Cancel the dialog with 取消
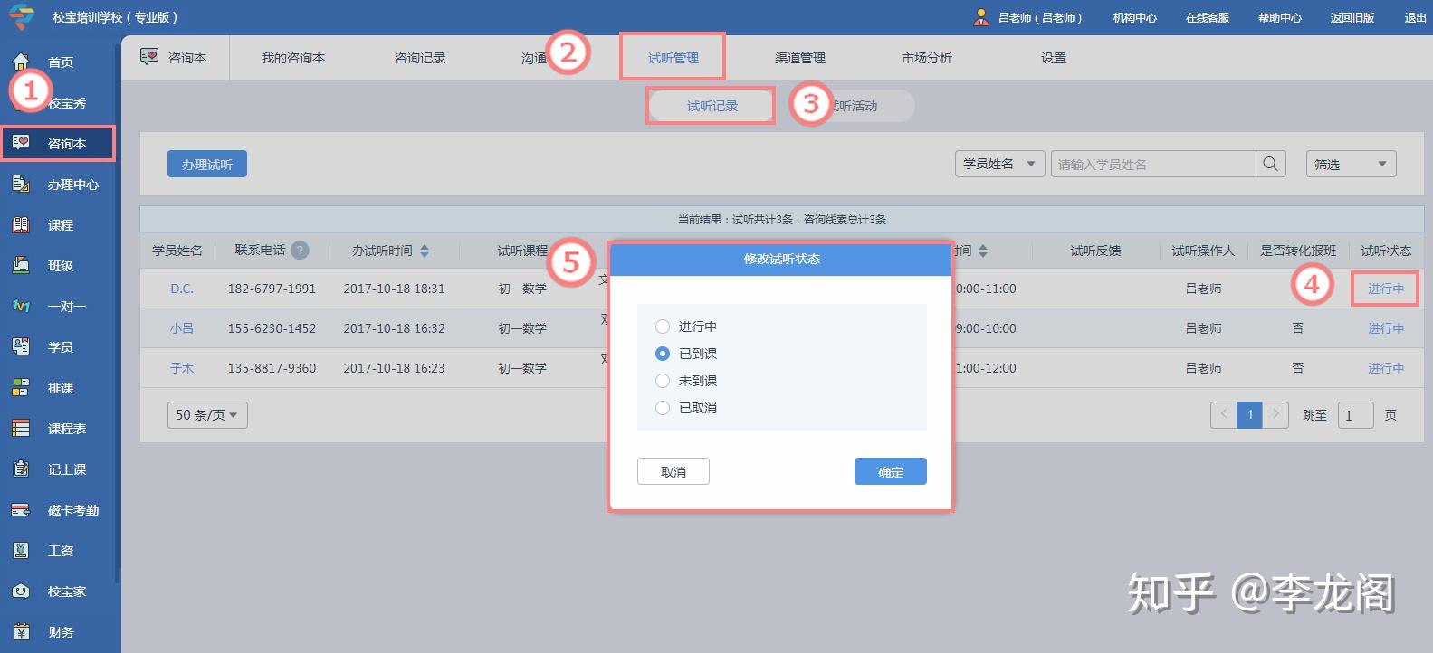Viewport: 1433px width, 653px height. coord(674,471)
